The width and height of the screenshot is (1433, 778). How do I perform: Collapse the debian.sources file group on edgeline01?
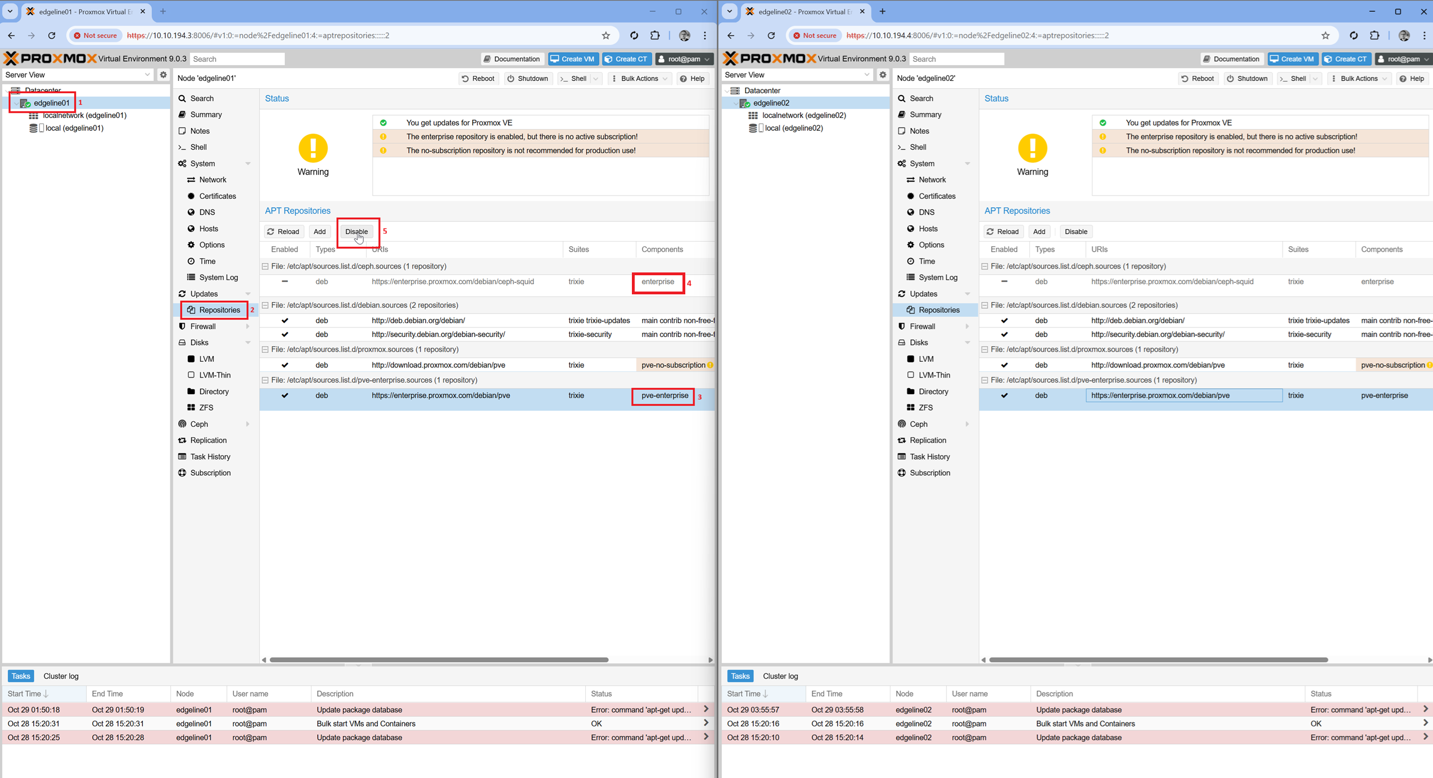[265, 305]
